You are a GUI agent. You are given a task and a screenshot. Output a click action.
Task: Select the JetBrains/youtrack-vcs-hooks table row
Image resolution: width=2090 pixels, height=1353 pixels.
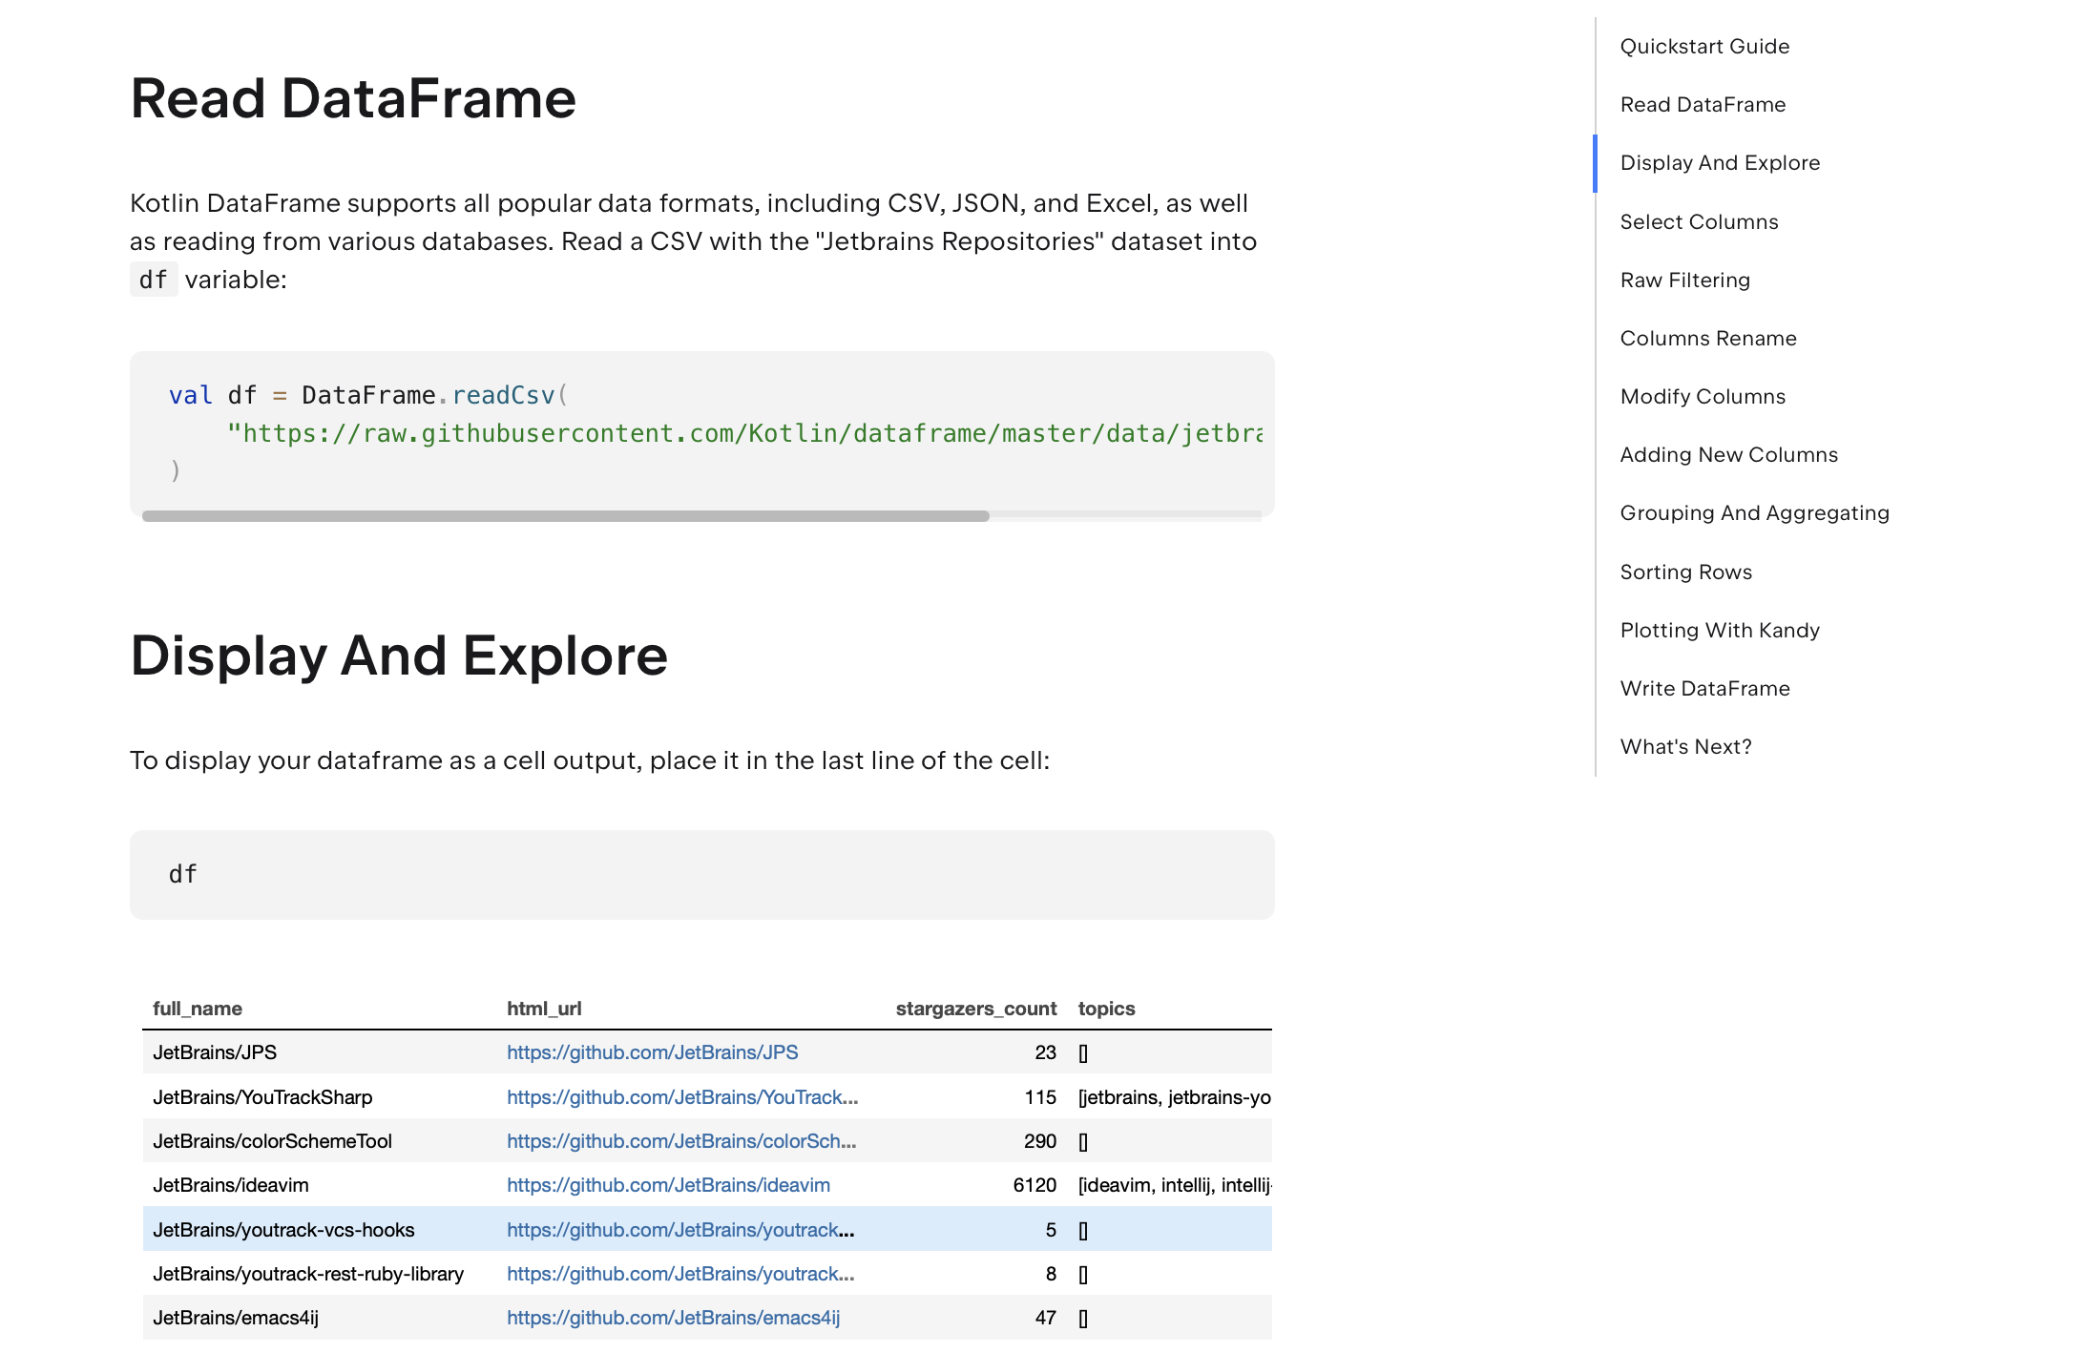click(x=283, y=1229)
